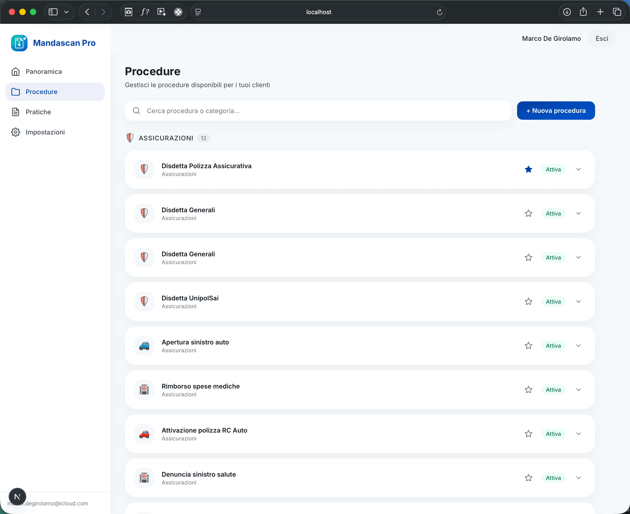Image resolution: width=630 pixels, height=514 pixels.
Task: Open details chevron for Denuncia sinistro salute
Action: [x=578, y=478]
